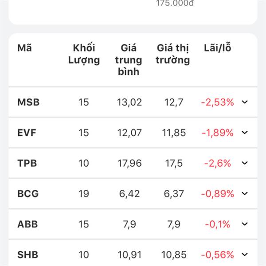Sort by Giá thị trường header

point(173,54)
